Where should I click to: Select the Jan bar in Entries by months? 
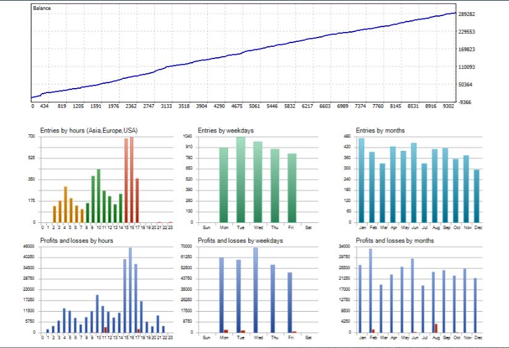point(361,180)
